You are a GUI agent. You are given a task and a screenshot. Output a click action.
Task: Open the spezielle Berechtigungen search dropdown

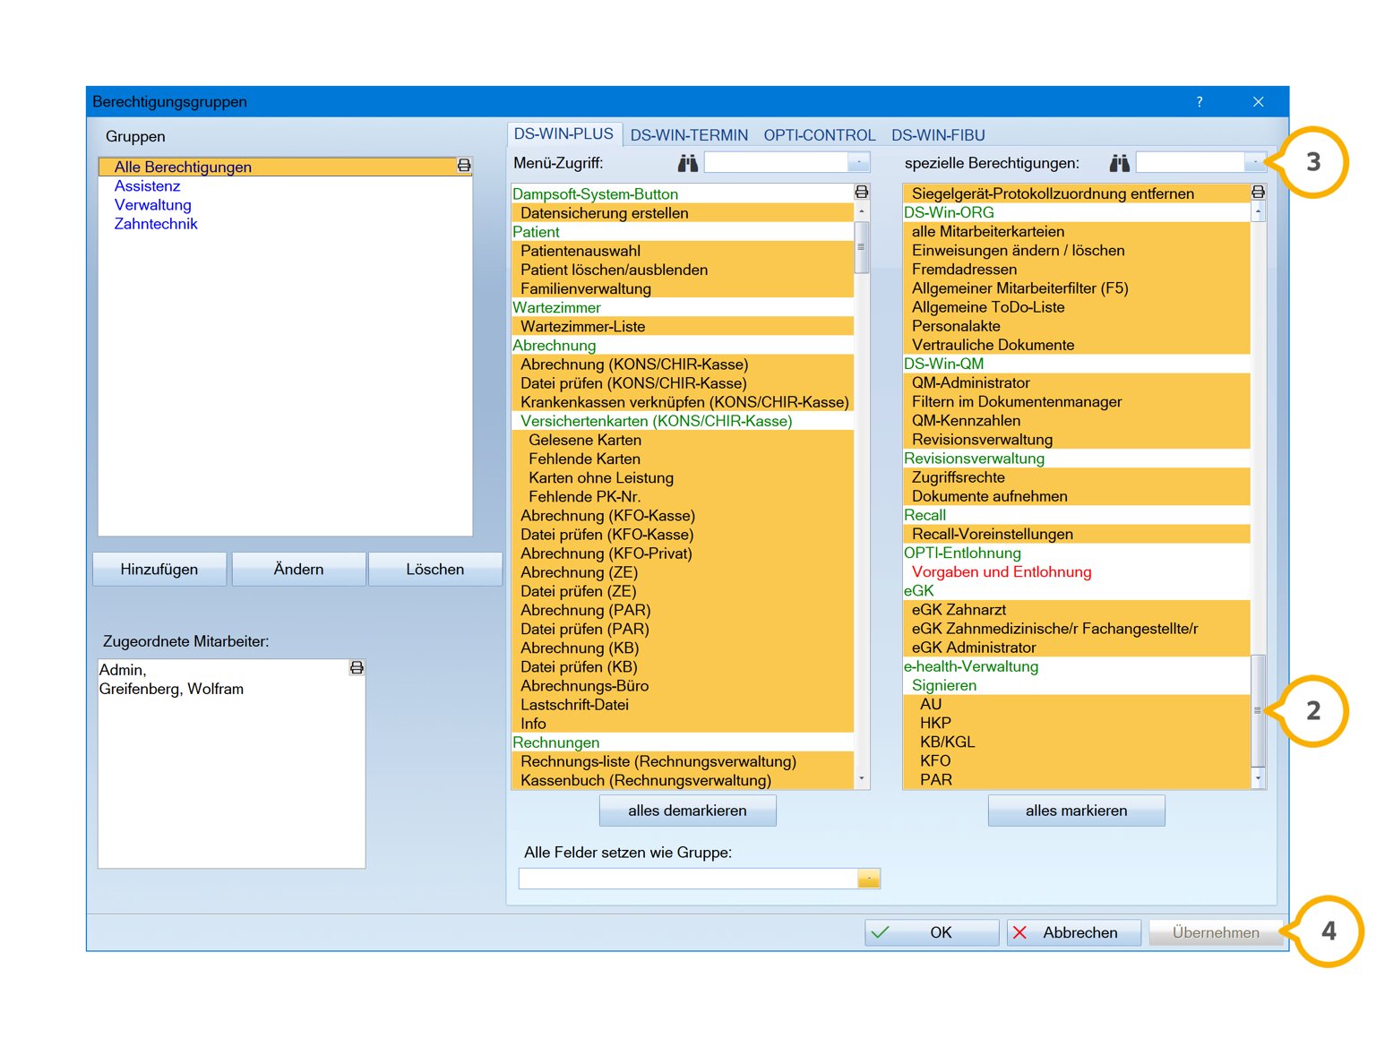1255,162
